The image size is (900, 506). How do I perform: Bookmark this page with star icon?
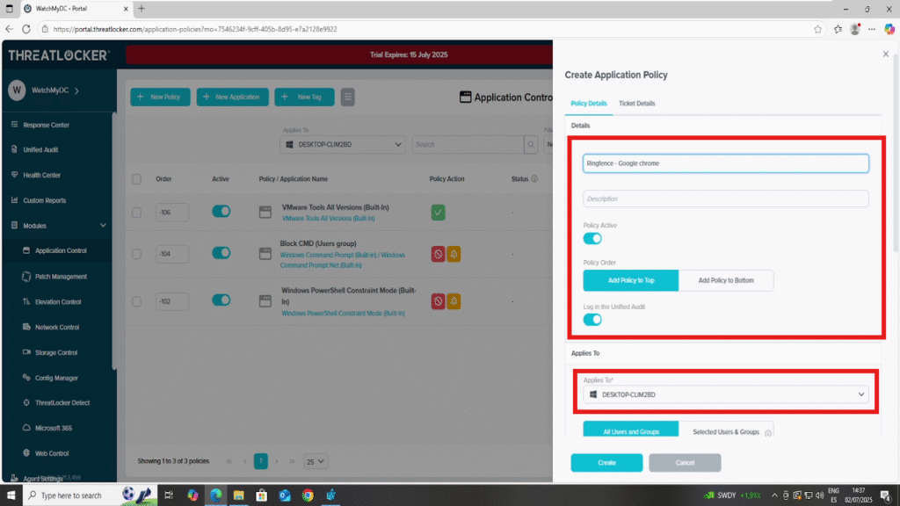pos(818,29)
